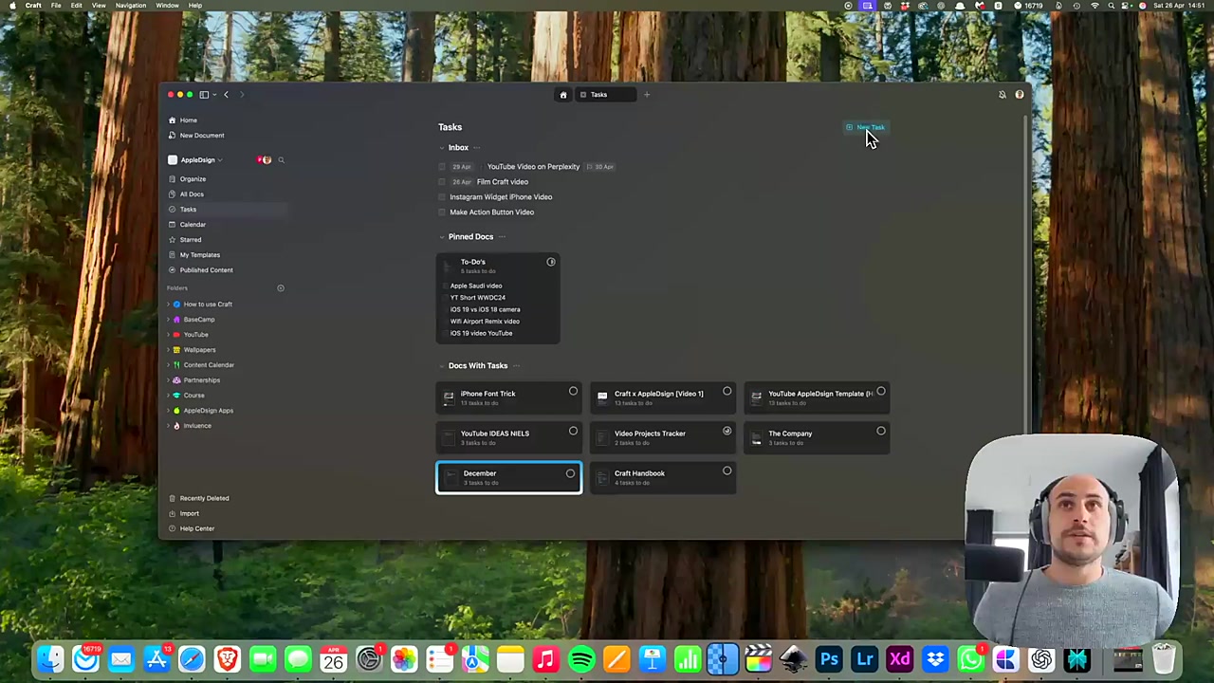This screenshot has height=683, width=1214.
Task: Open the File menu
Action: (x=56, y=6)
